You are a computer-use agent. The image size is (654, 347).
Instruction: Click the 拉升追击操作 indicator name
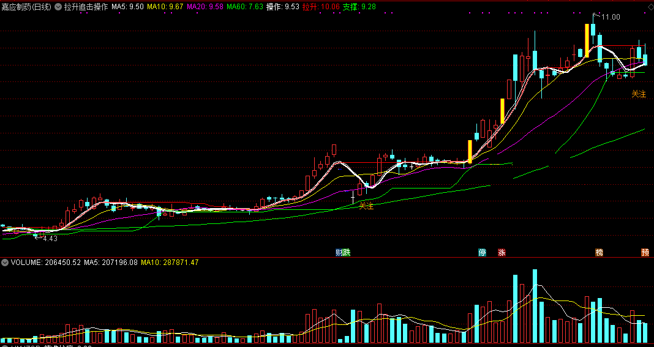[86, 7]
